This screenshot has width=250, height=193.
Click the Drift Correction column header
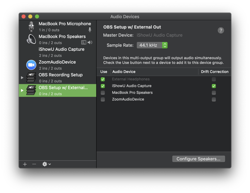(214, 72)
